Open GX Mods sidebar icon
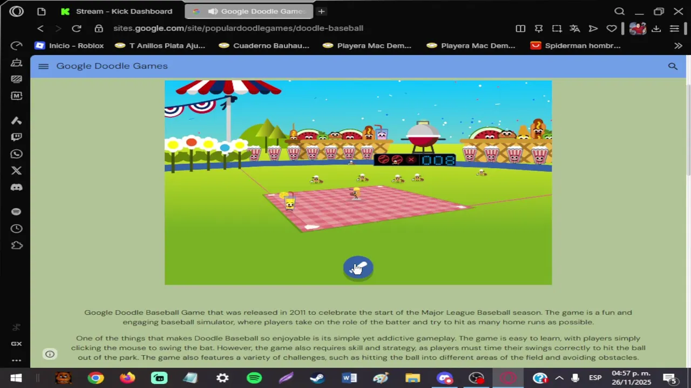The image size is (691, 388). 16,95
